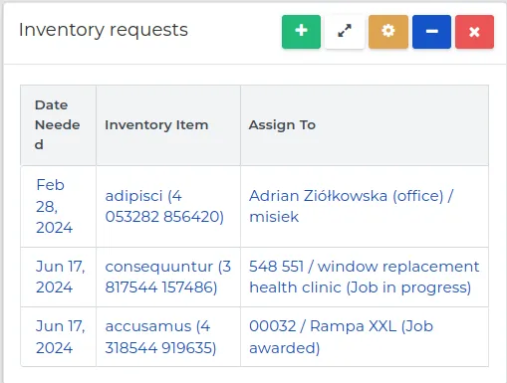Open 00032 / Rampa XXL job link
The height and width of the screenshot is (383, 507).
(341, 337)
